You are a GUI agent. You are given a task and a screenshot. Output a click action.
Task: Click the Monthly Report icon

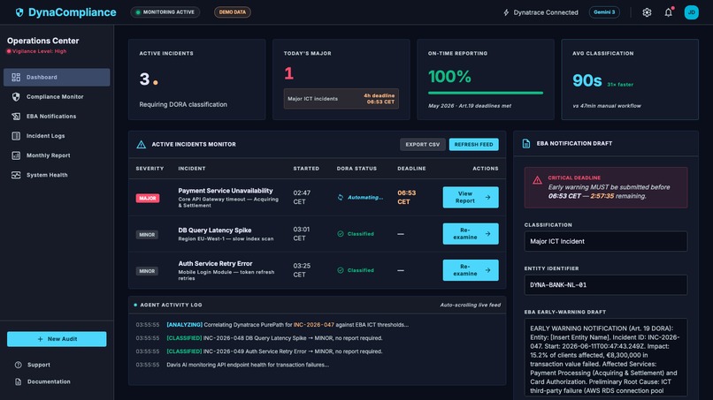tap(16, 155)
